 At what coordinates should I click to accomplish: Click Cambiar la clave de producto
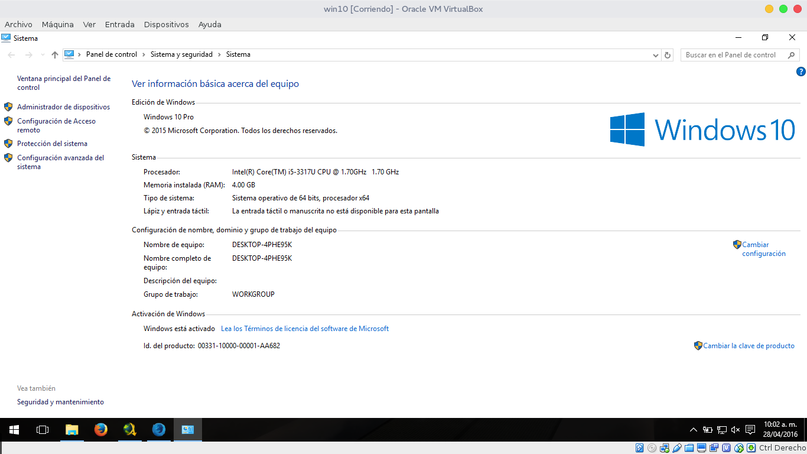pyautogui.click(x=749, y=346)
